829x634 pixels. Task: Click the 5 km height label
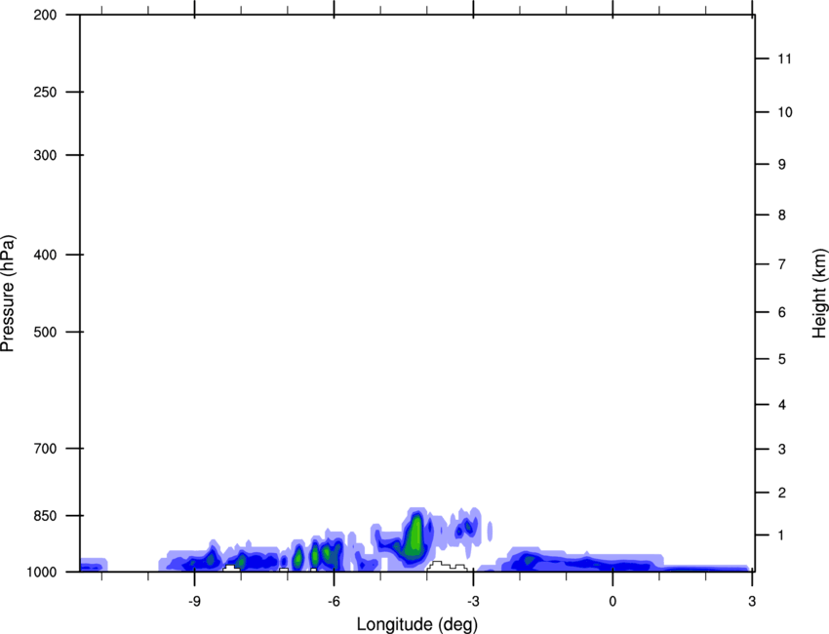coord(781,359)
